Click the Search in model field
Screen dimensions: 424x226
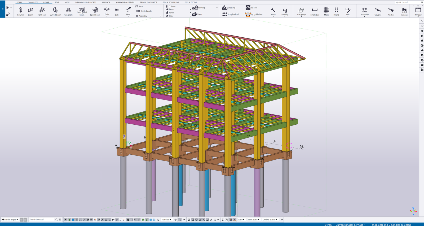point(41,220)
